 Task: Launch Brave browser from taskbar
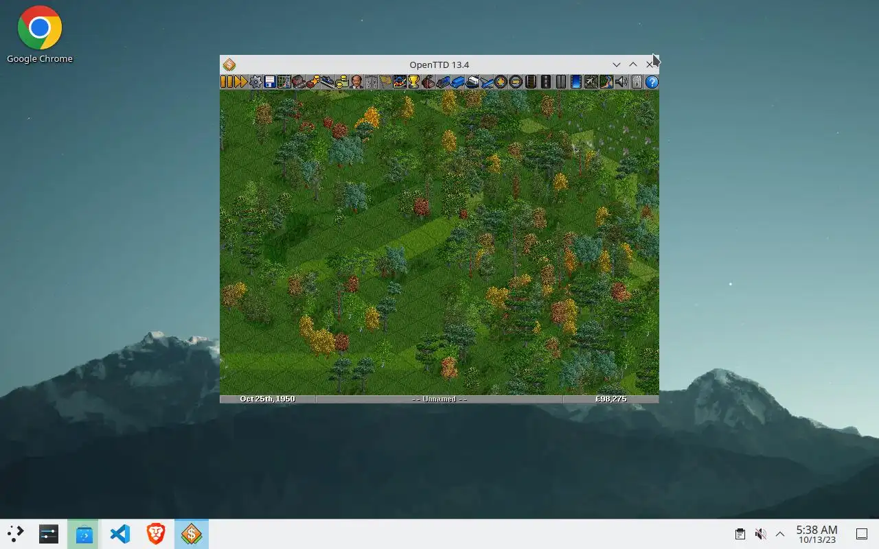click(x=156, y=534)
